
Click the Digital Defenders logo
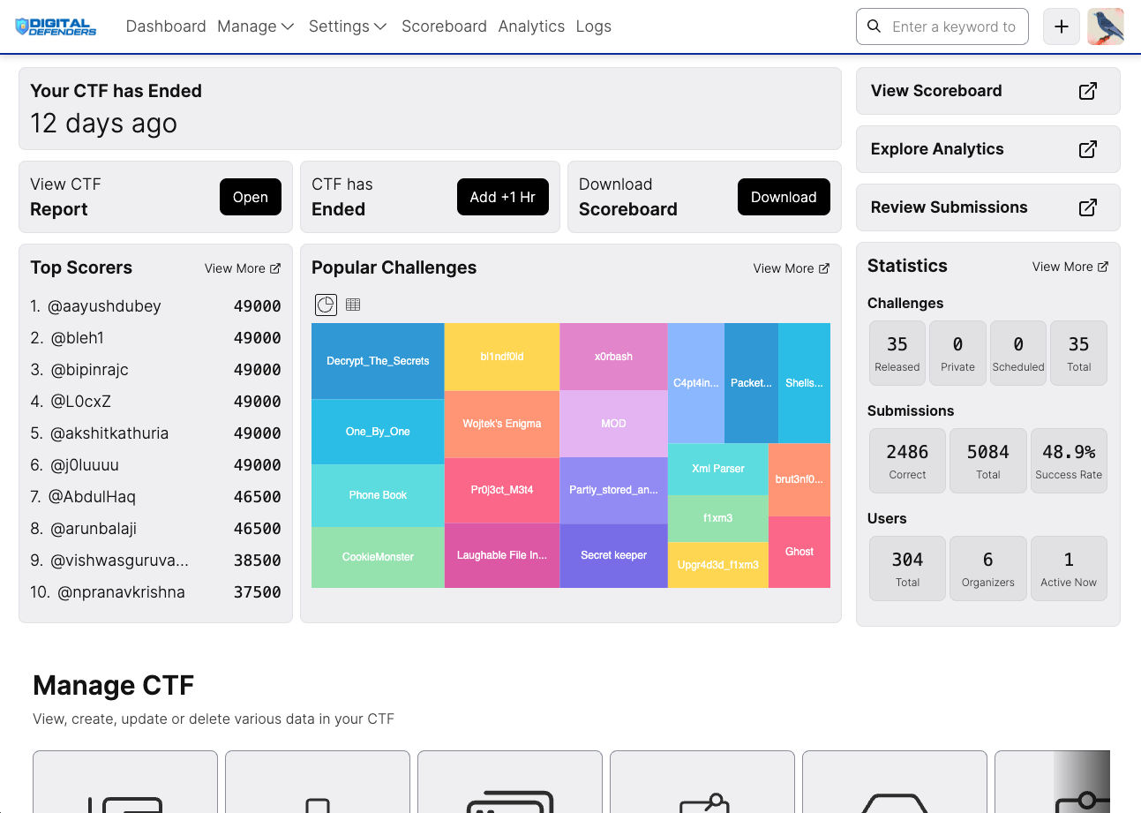(x=56, y=26)
